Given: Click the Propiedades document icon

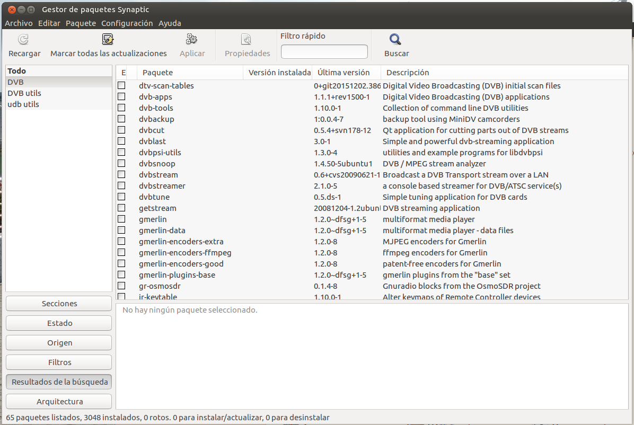Looking at the screenshot, I should (246, 39).
